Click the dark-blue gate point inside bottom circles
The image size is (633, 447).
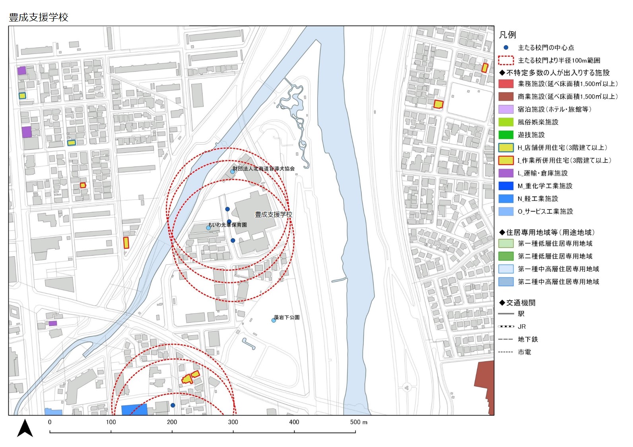173,405
